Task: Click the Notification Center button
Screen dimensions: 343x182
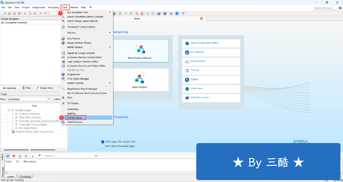Action: point(199,97)
